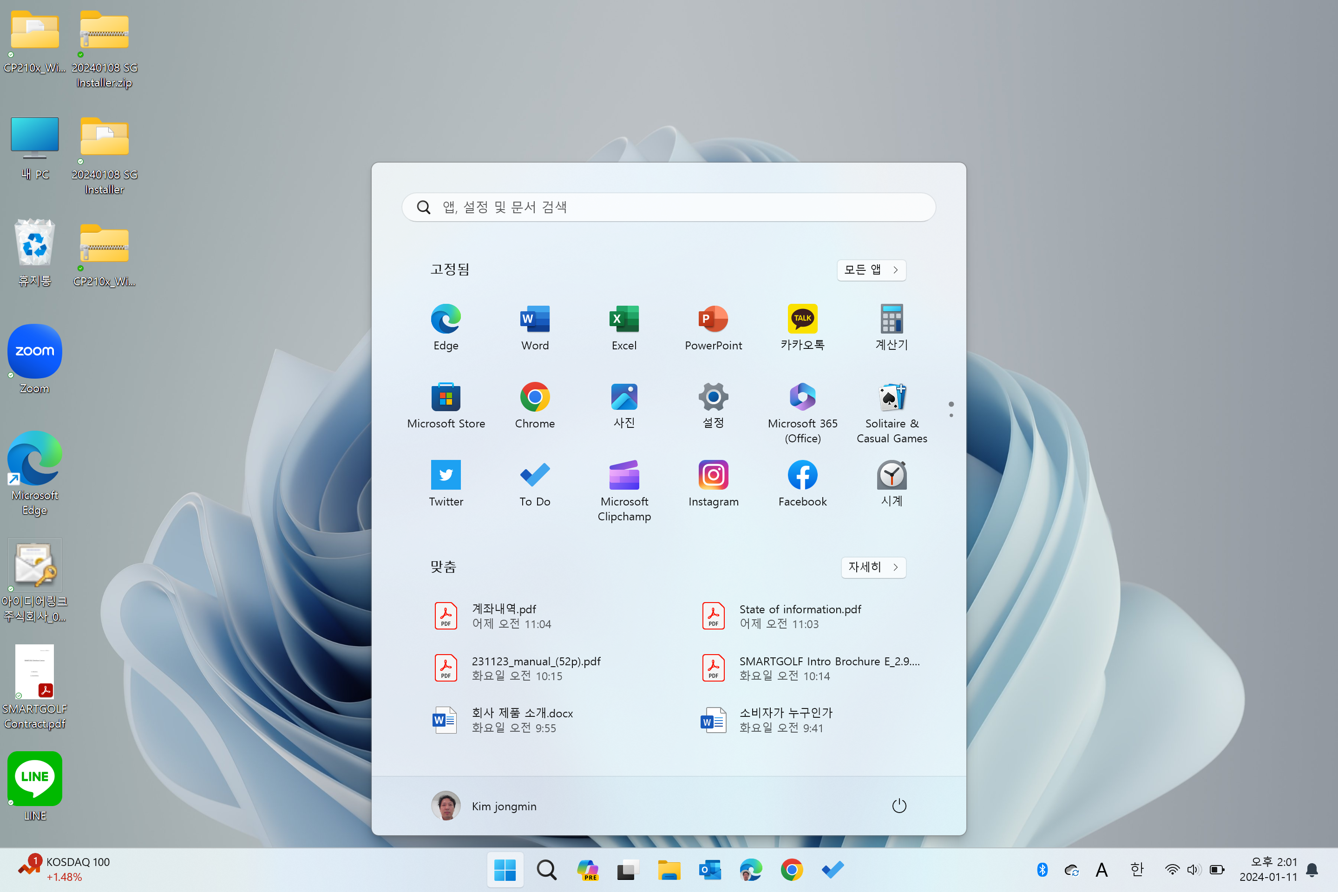Open Kim jongmin user account menu

[485, 806]
